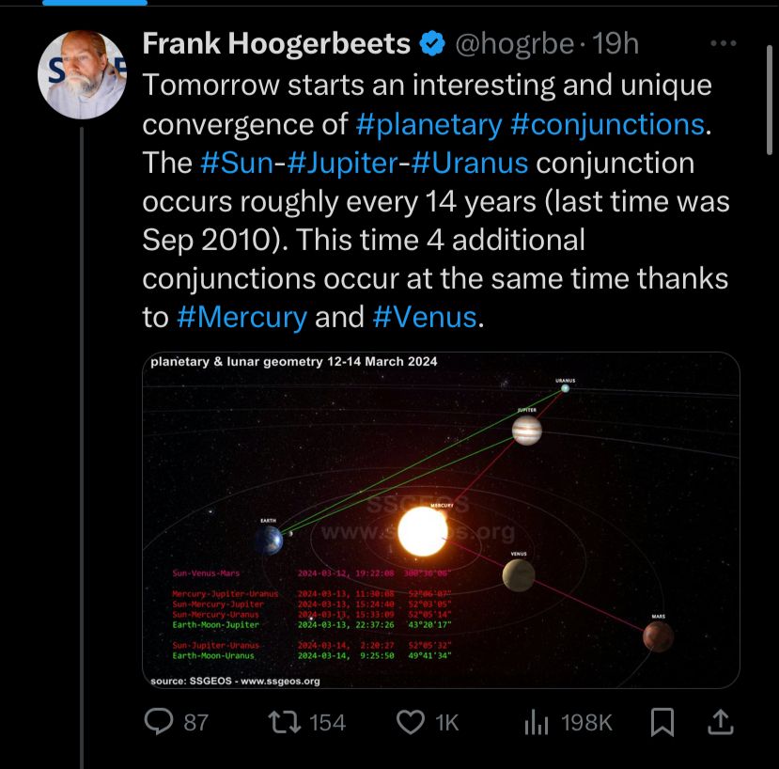Bookmark this tweet
779x769 pixels.
662,722
